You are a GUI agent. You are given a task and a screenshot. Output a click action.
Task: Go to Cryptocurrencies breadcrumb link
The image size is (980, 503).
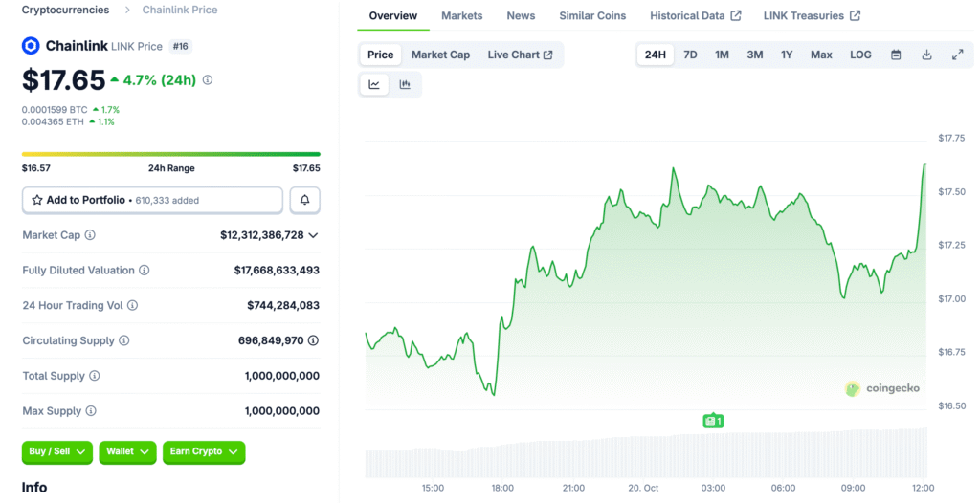click(65, 10)
